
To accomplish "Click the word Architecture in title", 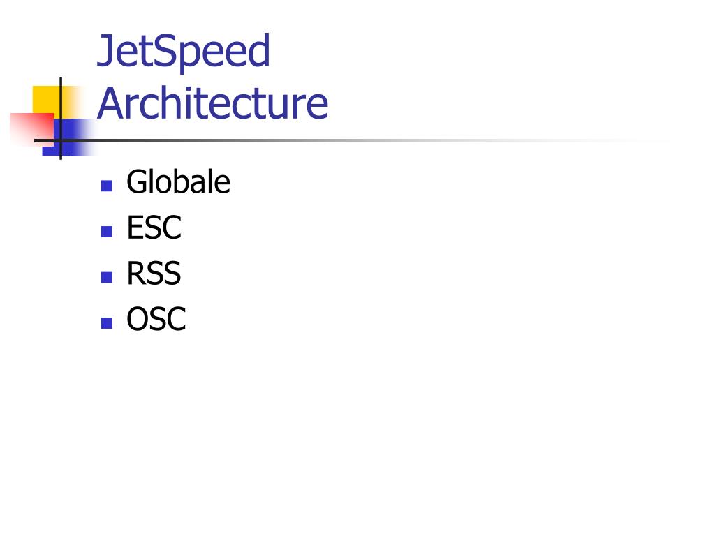I will (212, 103).
